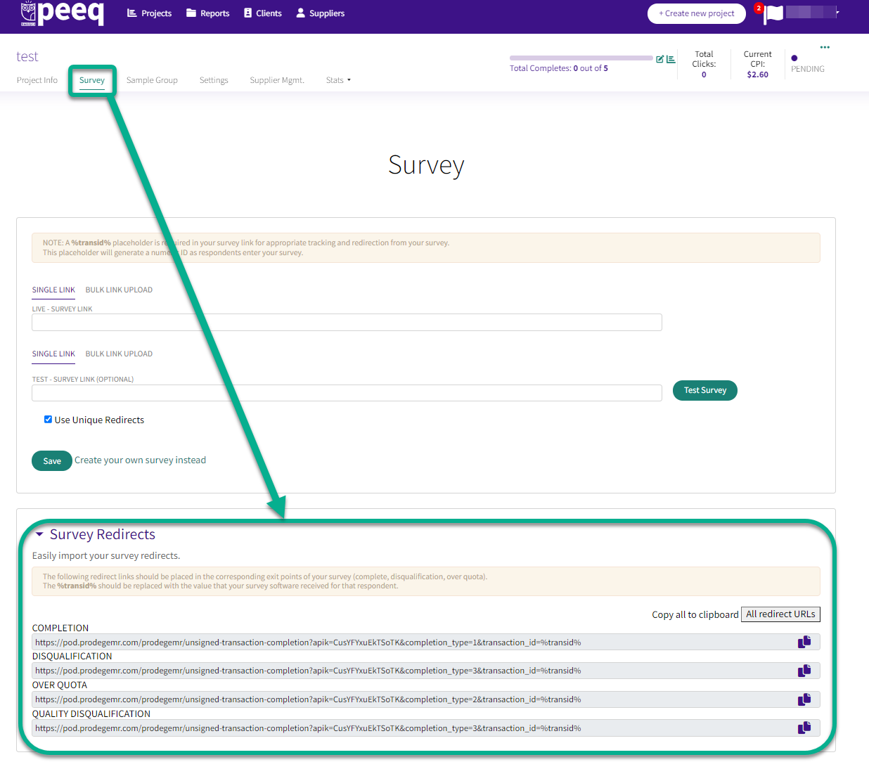Copy the DISQUALIFICATION redirect URL via its copy icon

tap(804, 670)
